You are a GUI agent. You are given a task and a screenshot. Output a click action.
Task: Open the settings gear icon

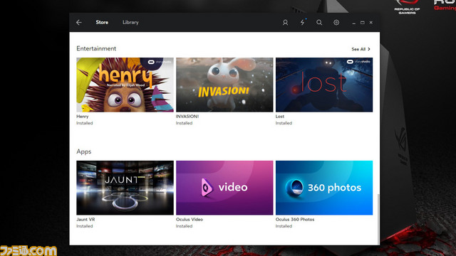336,22
